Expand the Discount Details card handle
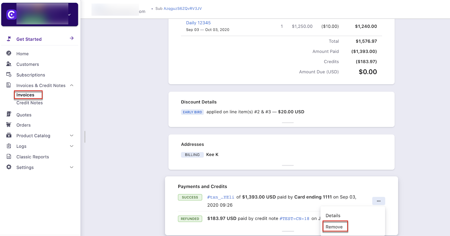This screenshot has width=450, height=236. [288, 123]
